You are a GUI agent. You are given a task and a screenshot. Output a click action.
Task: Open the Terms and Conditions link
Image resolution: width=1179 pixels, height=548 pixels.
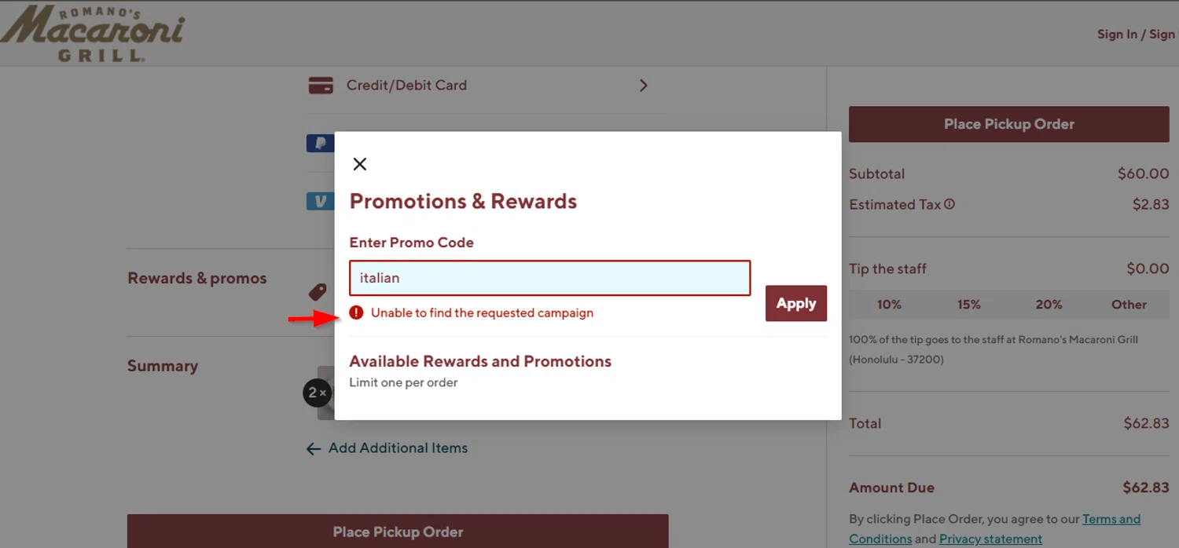(x=1111, y=519)
